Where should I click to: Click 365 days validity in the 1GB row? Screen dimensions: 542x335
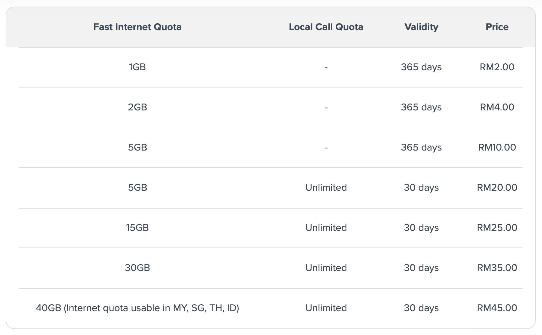coord(421,67)
